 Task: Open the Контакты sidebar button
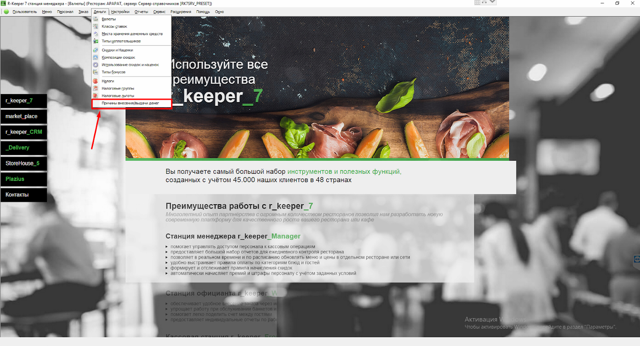click(x=24, y=195)
